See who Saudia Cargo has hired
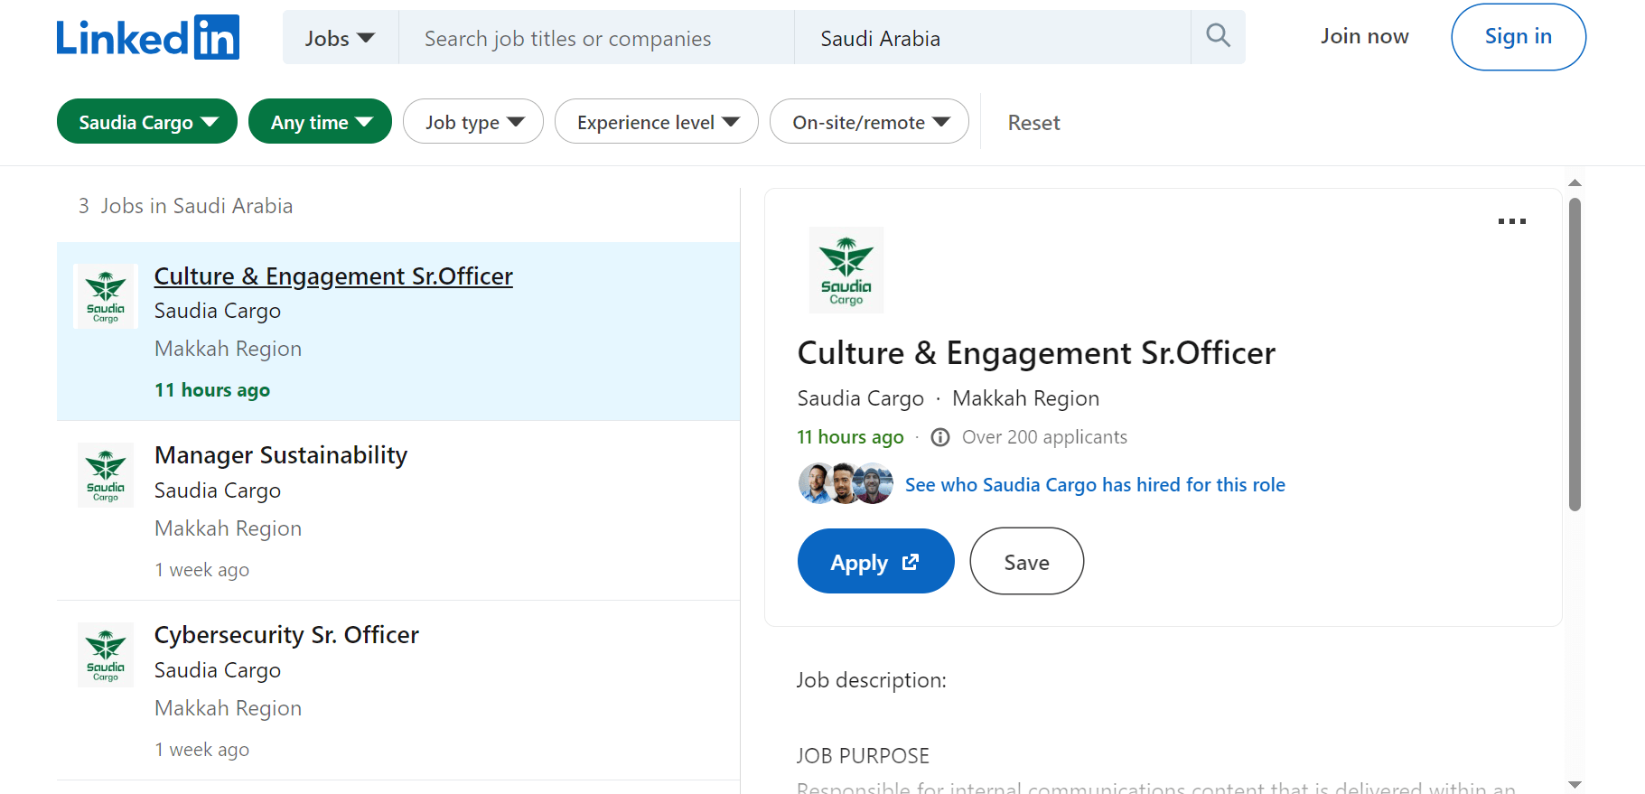Screen dimensions: 1645x794 pyautogui.click(x=1095, y=485)
